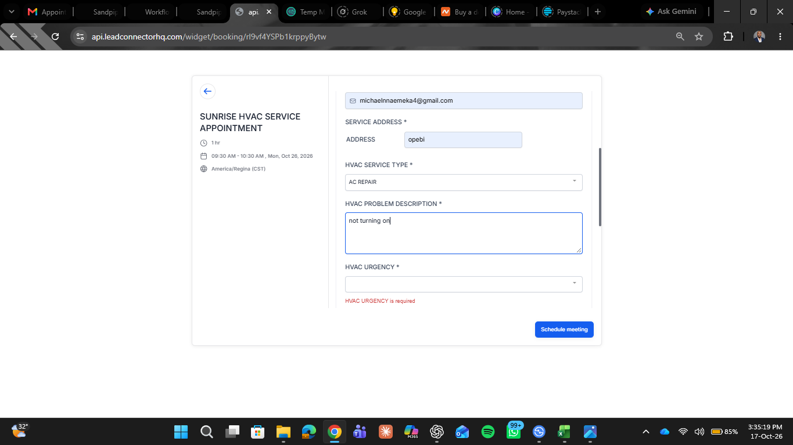Launch Excel from the taskbar

point(564,432)
